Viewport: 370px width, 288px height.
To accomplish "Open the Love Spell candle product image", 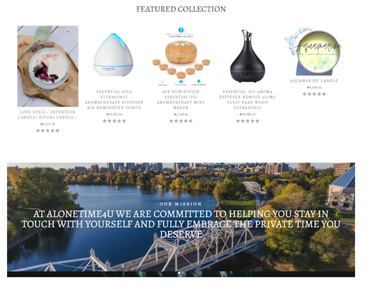I will tap(48, 66).
